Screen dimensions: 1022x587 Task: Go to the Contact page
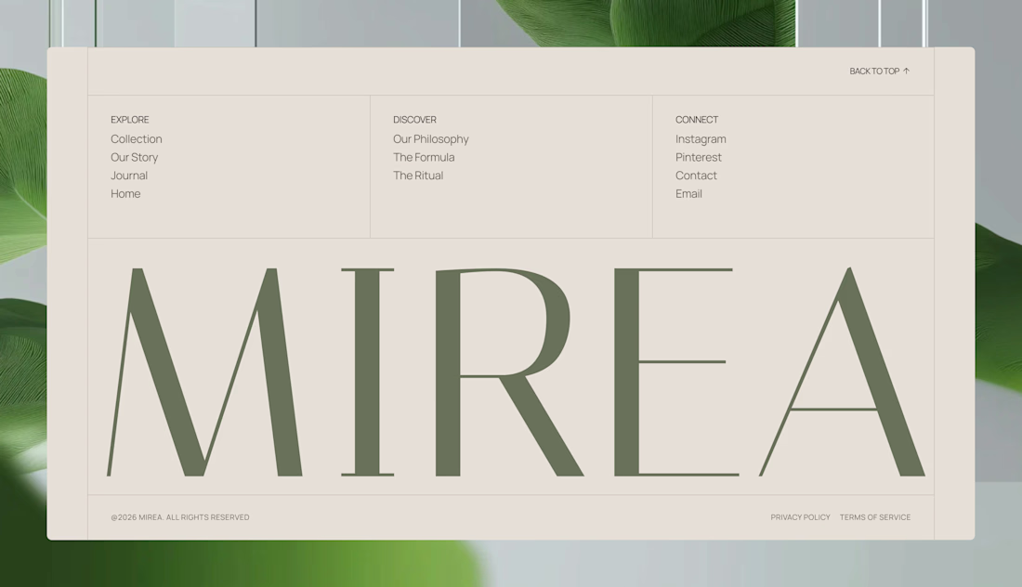coord(696,176)
